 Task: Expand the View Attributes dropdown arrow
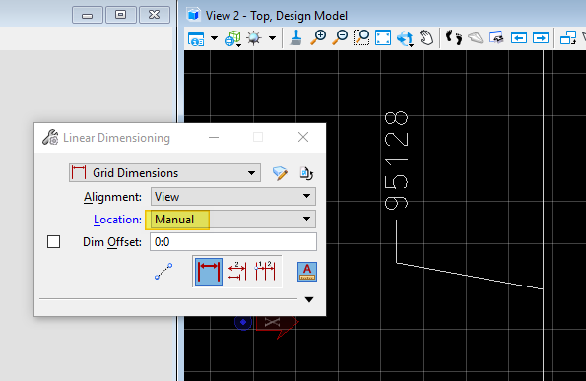coord(214,38)
